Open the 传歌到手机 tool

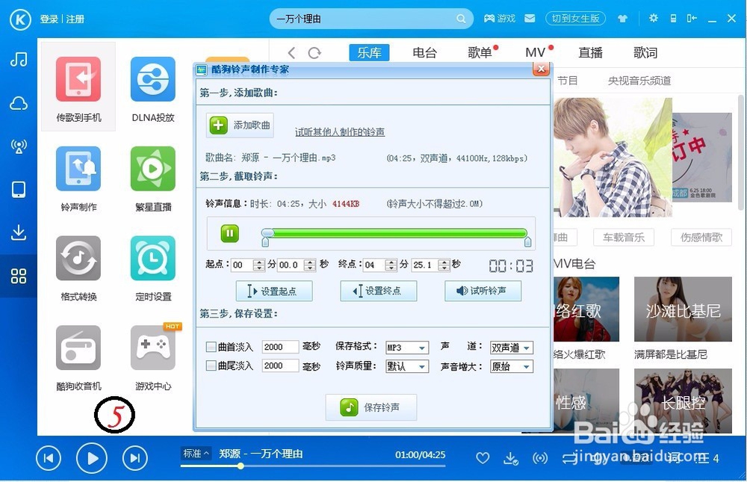(78, 87)
